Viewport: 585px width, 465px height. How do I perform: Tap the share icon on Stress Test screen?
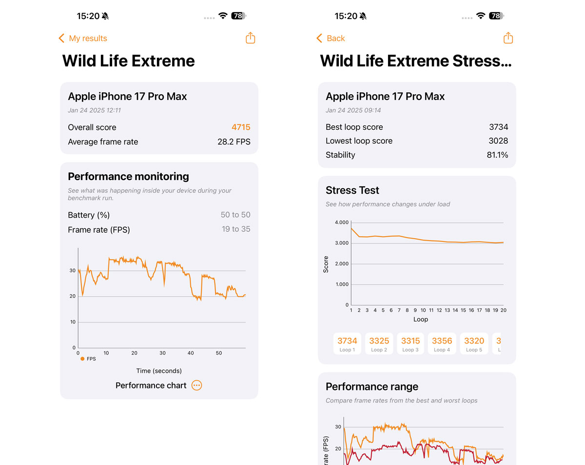[508, 38]
